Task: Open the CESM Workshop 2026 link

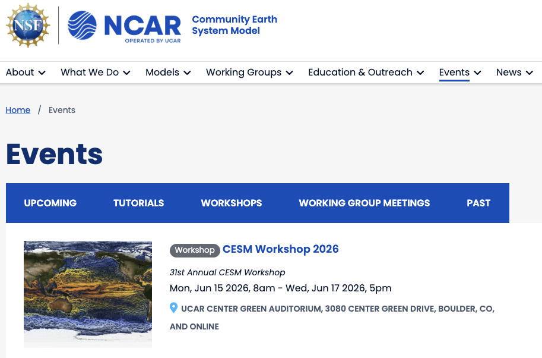Action: [281, 249]
